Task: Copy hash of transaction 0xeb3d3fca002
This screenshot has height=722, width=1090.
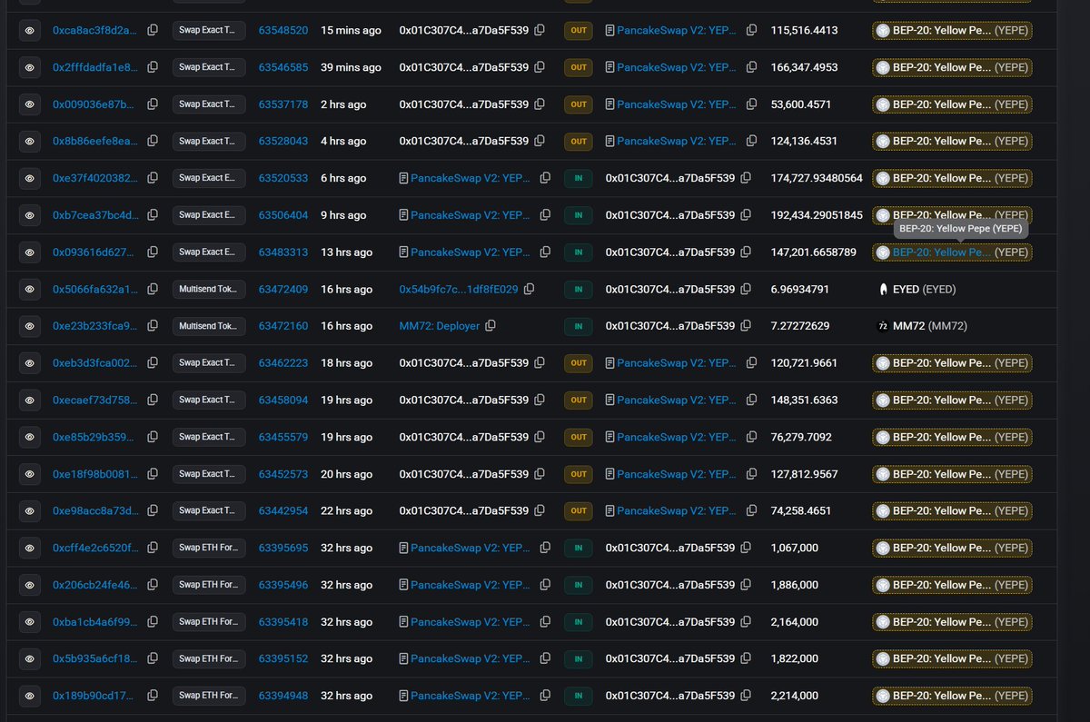Action: coord(153,363)
